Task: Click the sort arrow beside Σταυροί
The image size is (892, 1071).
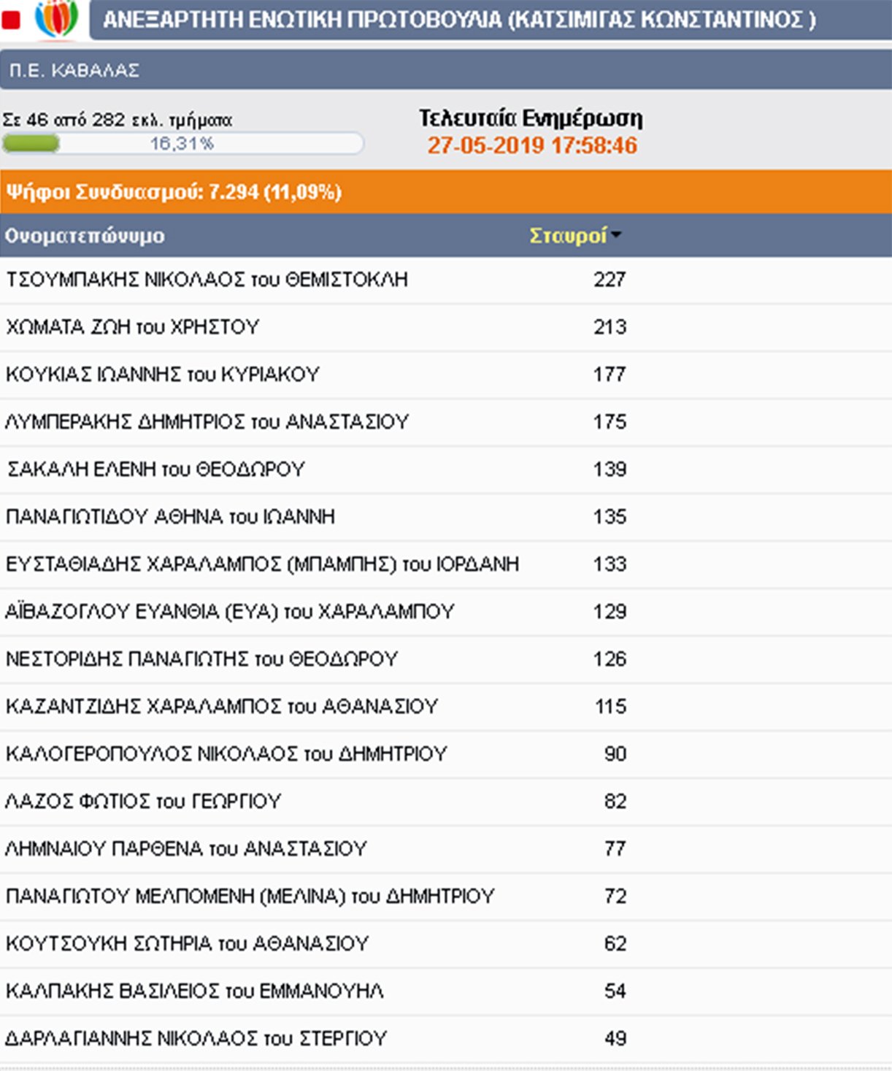Action: 616,236
